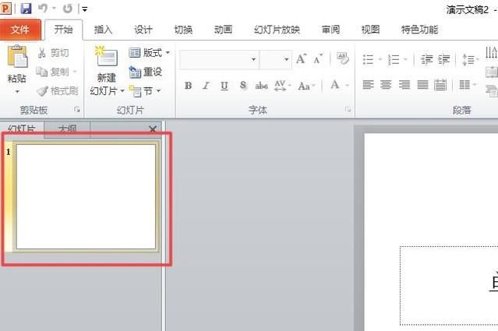Open clipboard group dialog launcher
The height and width of the screenshot is (331, 498).
tap(77, 110)
